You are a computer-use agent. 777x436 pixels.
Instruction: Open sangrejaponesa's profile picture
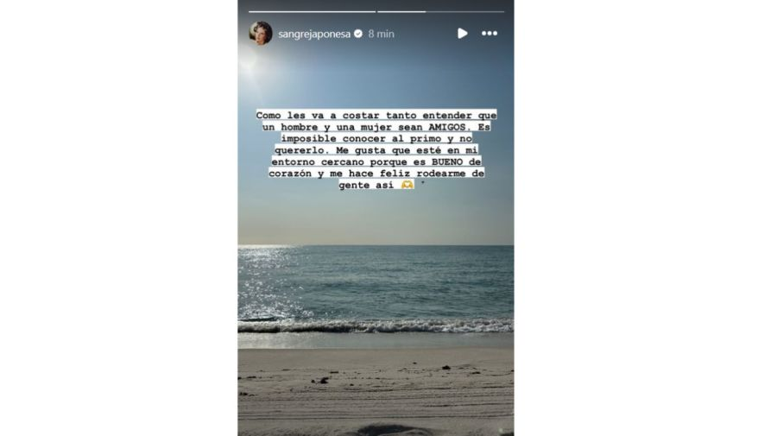260,33
